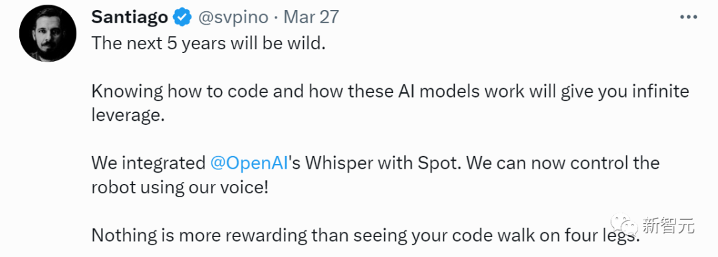Screen dimensions: 718x257
Task: Click the line starting "Nothing is more rewarding"
Action: click(365, 235)
